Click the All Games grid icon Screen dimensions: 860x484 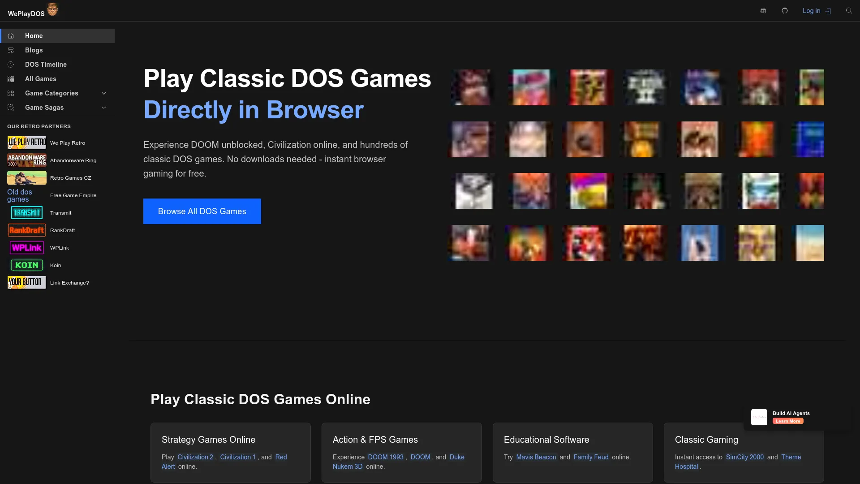click(x=11, y=79)
